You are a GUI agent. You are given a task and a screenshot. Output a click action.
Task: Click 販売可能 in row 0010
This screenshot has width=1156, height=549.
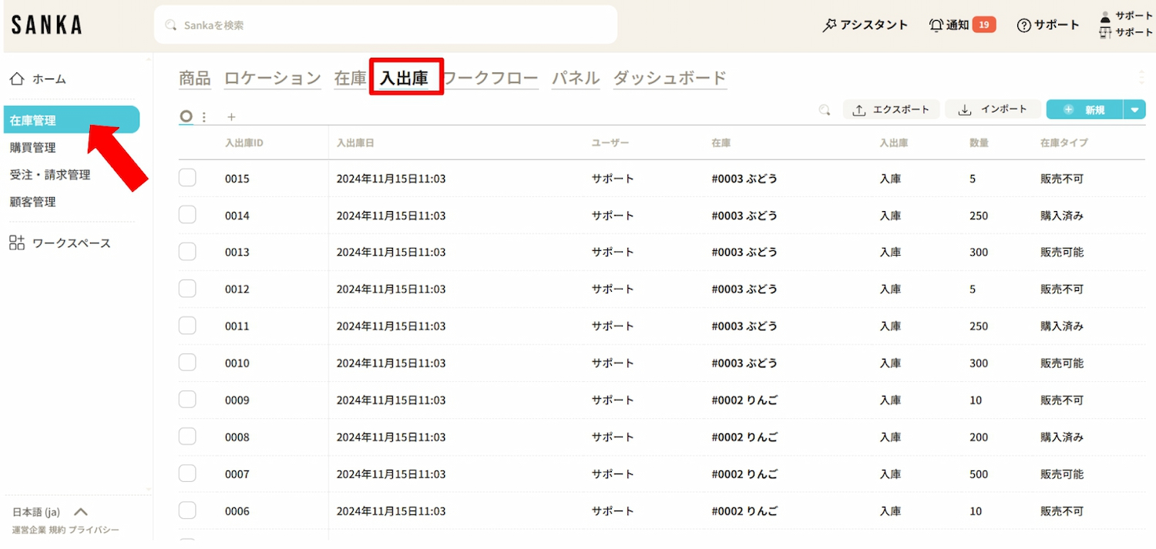(x=1062, y=363)
